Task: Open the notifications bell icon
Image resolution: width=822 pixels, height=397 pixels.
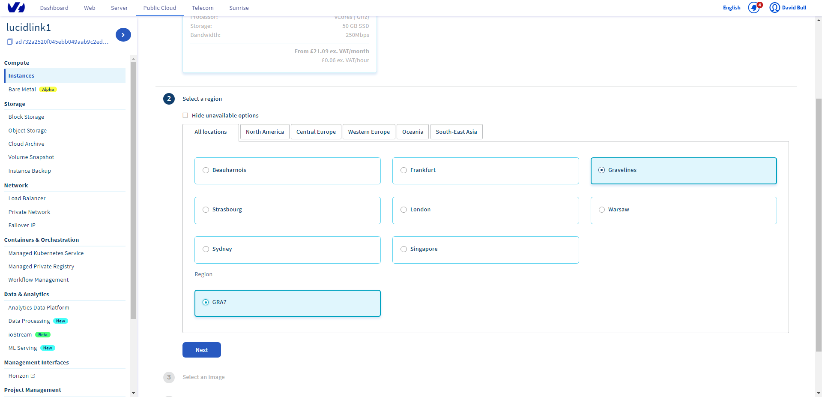Action: coord(754,8)
